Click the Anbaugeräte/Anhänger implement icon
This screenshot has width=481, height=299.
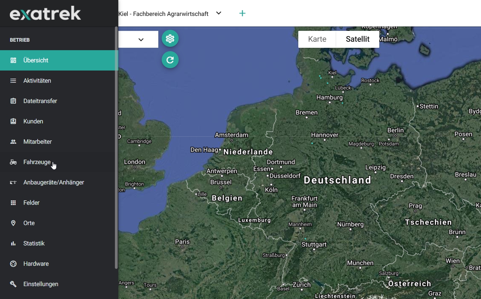[13, 182]
